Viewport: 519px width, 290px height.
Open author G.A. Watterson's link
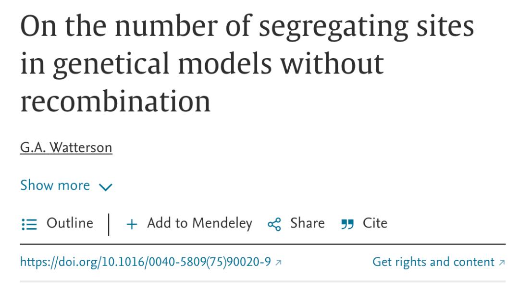click(x=66, y=147)
